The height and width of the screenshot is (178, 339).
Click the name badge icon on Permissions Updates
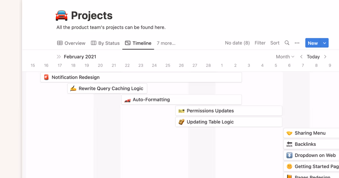click(x=182, y=110)
